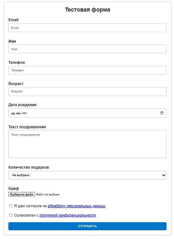Click the ОТПРАВИТЬ submit button
The width and height of the screenshot is (174, 239).
point(87,226)
